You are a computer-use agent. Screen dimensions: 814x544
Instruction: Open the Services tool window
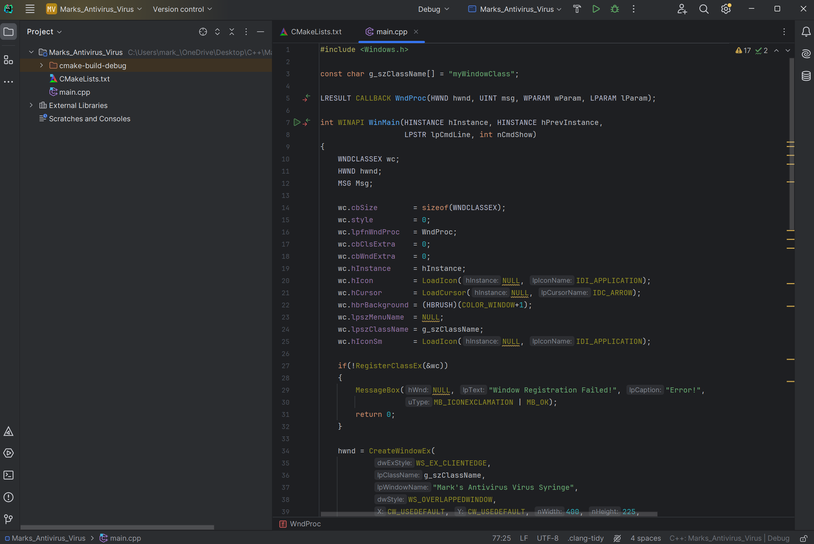click(9, 453)
